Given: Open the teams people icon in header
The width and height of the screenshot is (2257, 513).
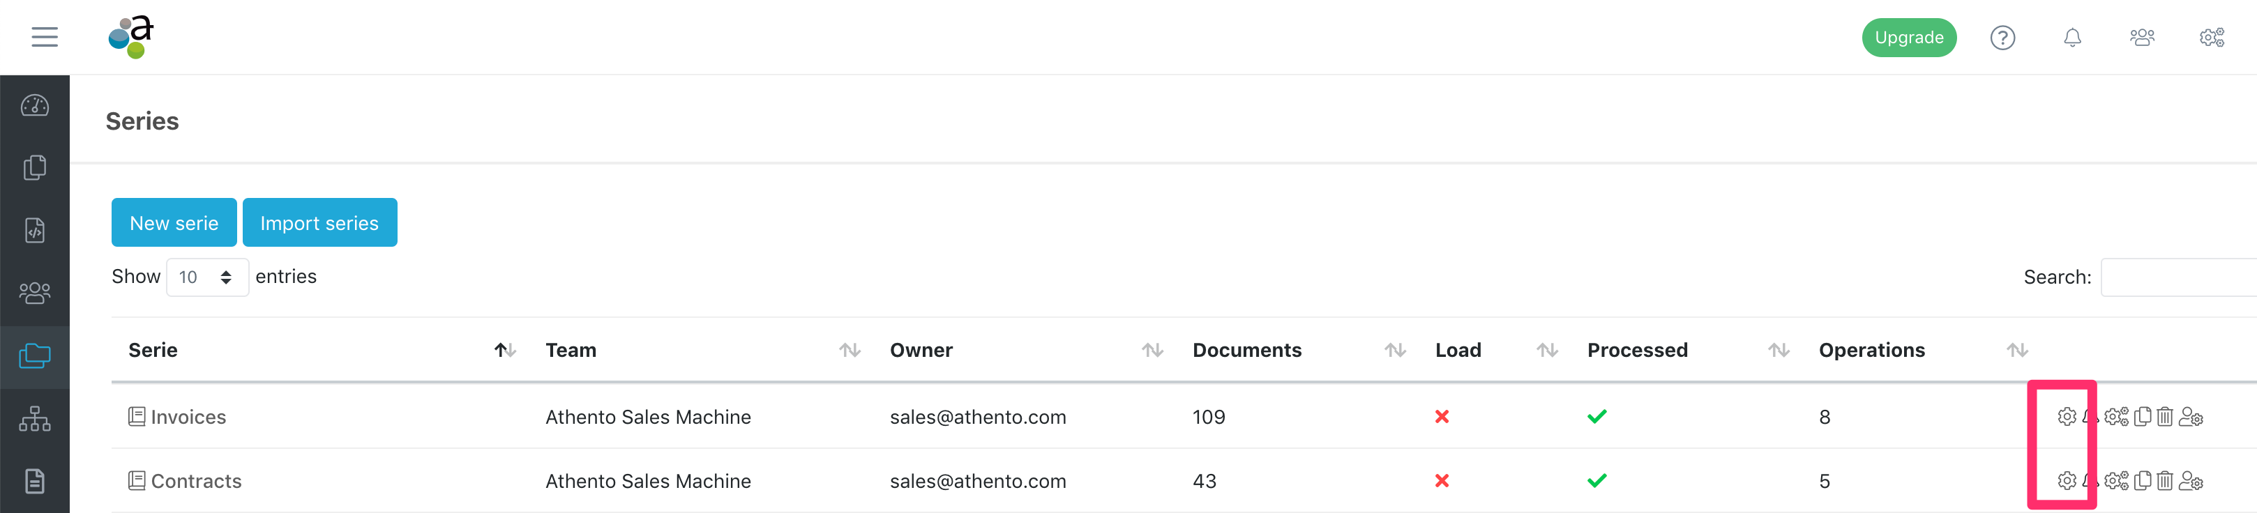Looking at the screenshot, I should click(2142, 38).
